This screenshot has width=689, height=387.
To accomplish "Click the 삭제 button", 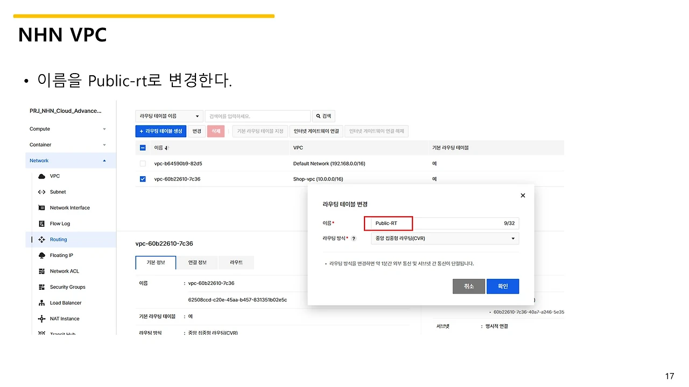I will click(216, 131).
